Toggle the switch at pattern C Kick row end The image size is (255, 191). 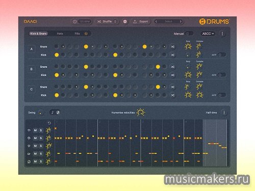click(222, 95)
